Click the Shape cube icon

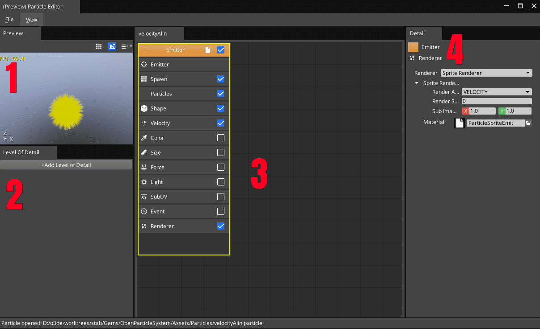tap(144, 109)
